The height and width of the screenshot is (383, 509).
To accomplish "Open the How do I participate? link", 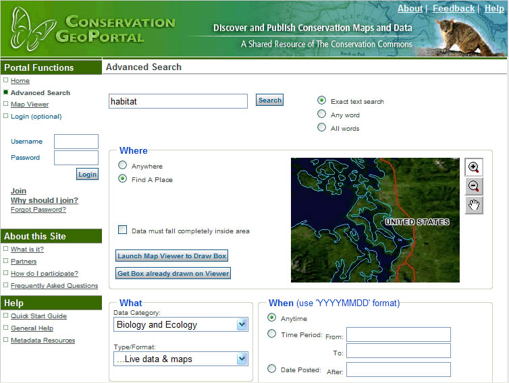I will [x=45, y=274].
